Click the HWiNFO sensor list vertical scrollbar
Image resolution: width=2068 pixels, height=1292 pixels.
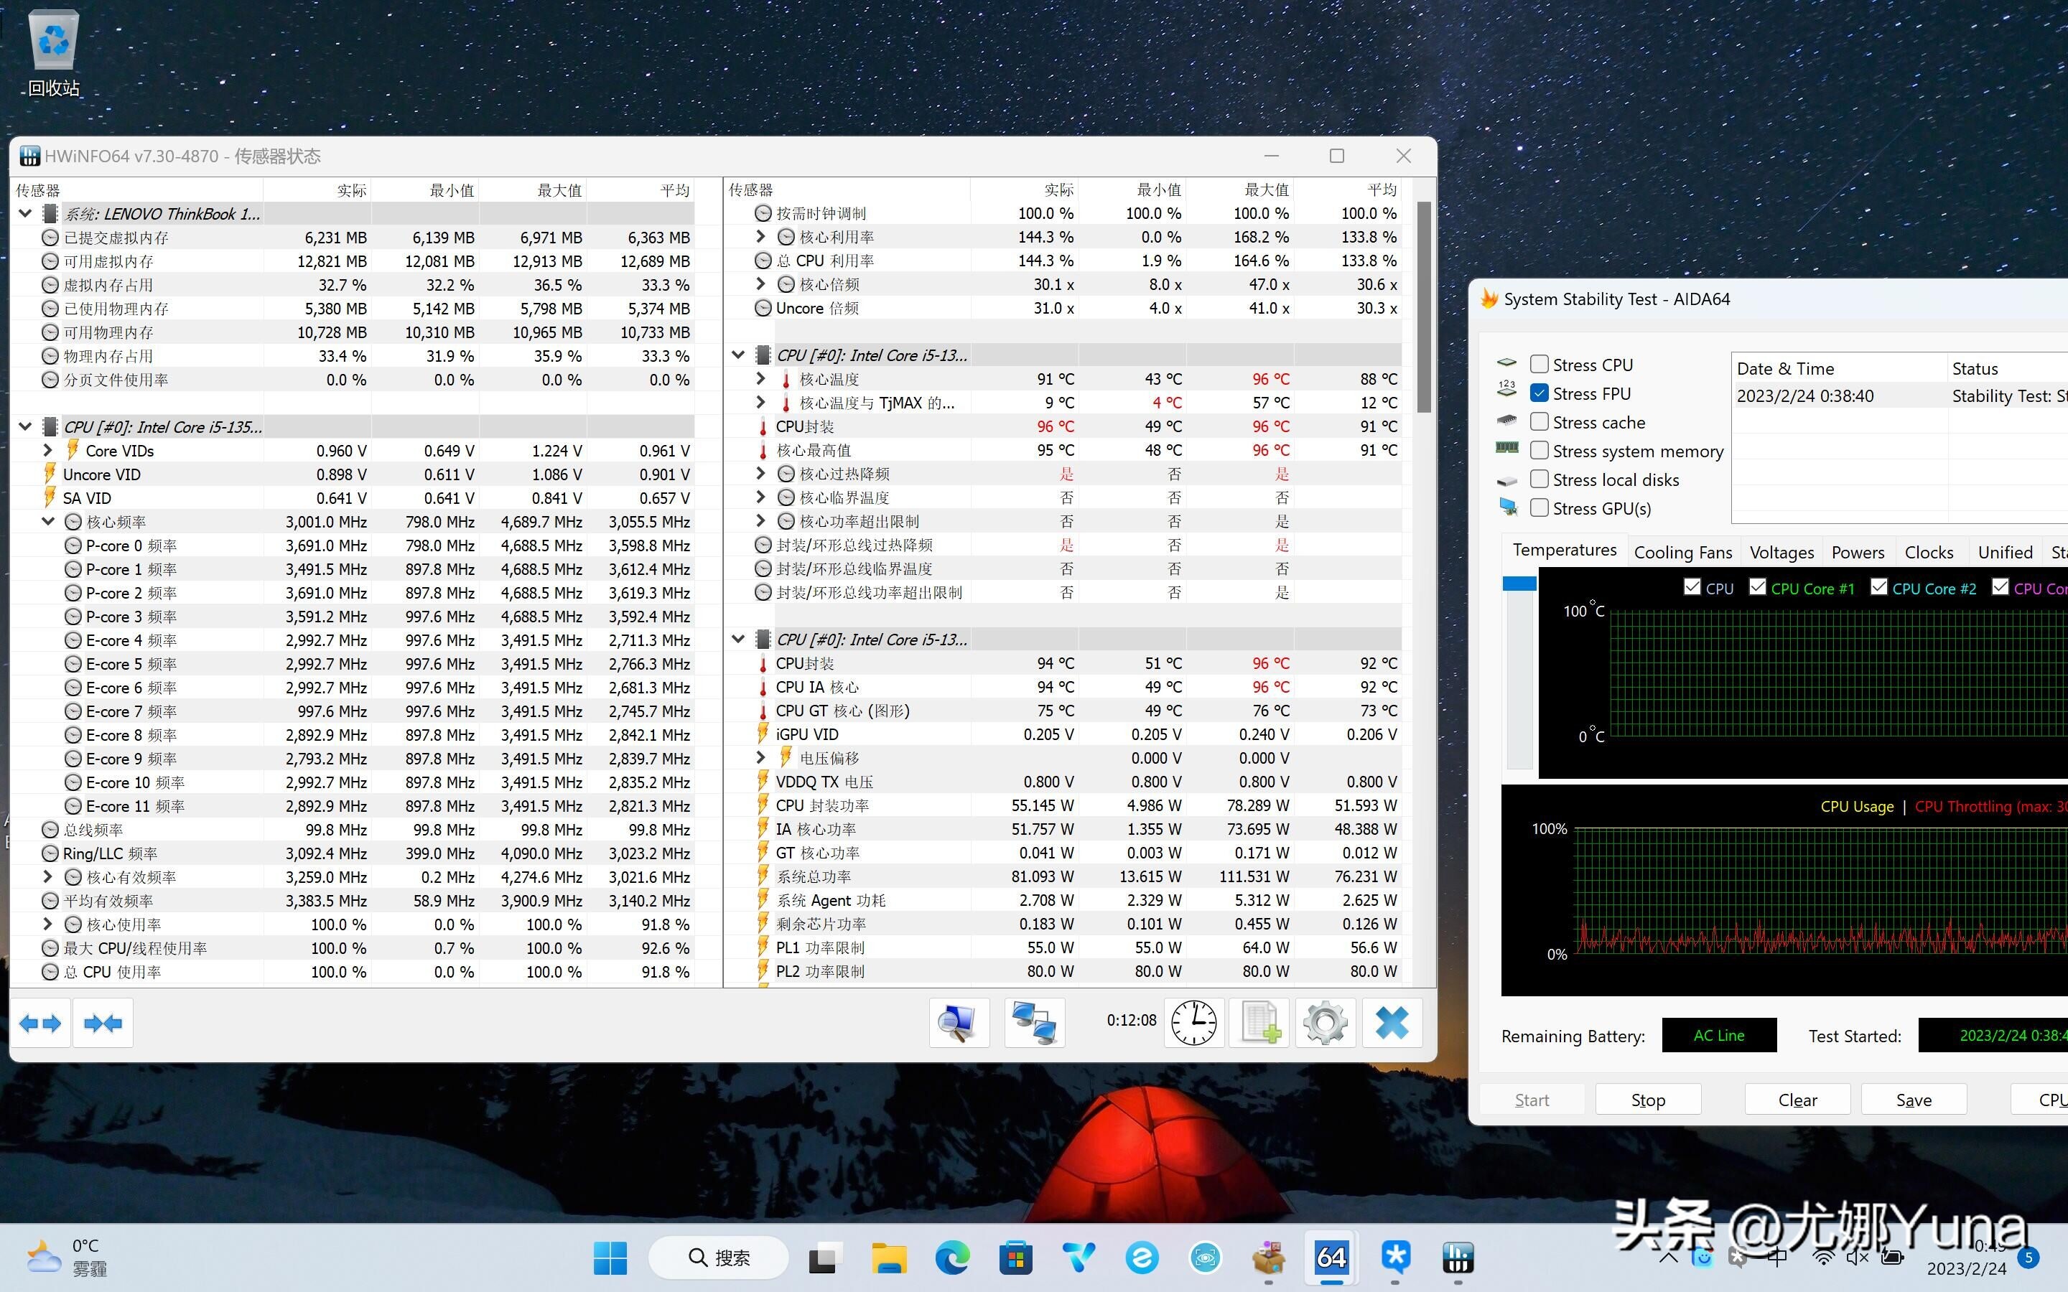pyautogui.click(x=1424, y=308)
